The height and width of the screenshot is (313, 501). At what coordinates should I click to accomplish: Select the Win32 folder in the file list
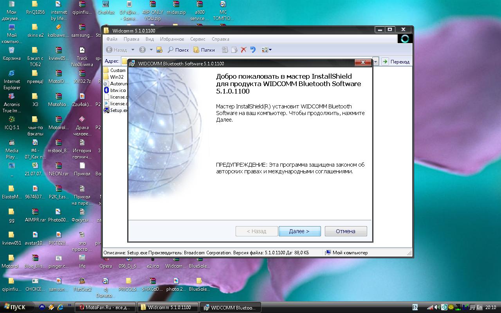114,77
